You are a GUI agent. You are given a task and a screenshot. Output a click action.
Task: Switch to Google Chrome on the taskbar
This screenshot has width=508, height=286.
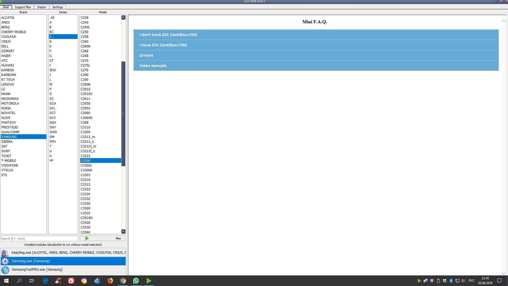click(x=123, y=281)
